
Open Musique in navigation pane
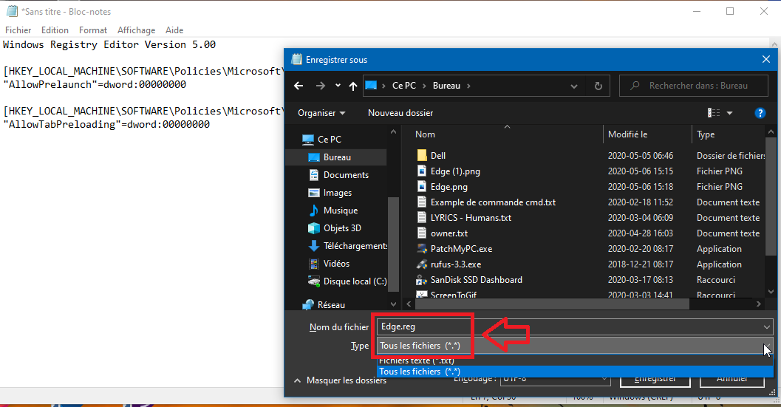[x=340, y=211]
